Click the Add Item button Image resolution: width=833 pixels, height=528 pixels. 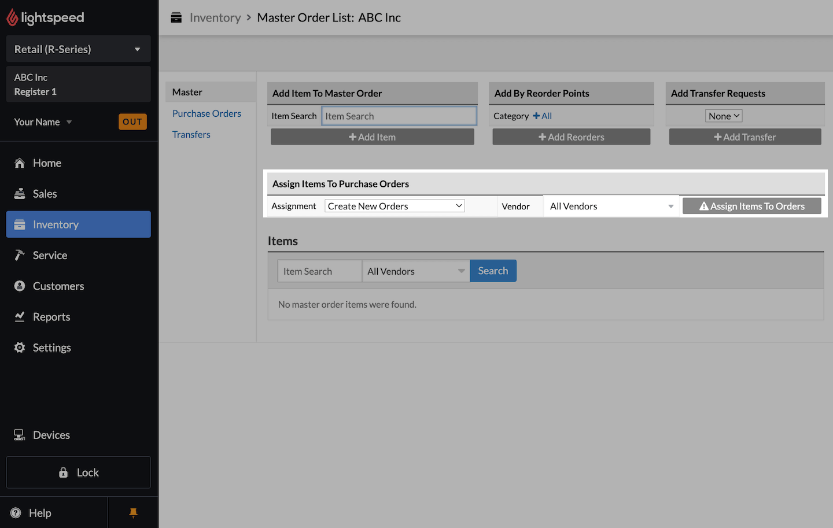pyautogui.click(x=373, y=137)
